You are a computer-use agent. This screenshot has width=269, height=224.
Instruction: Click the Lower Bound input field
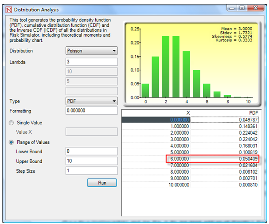(92, 151)
